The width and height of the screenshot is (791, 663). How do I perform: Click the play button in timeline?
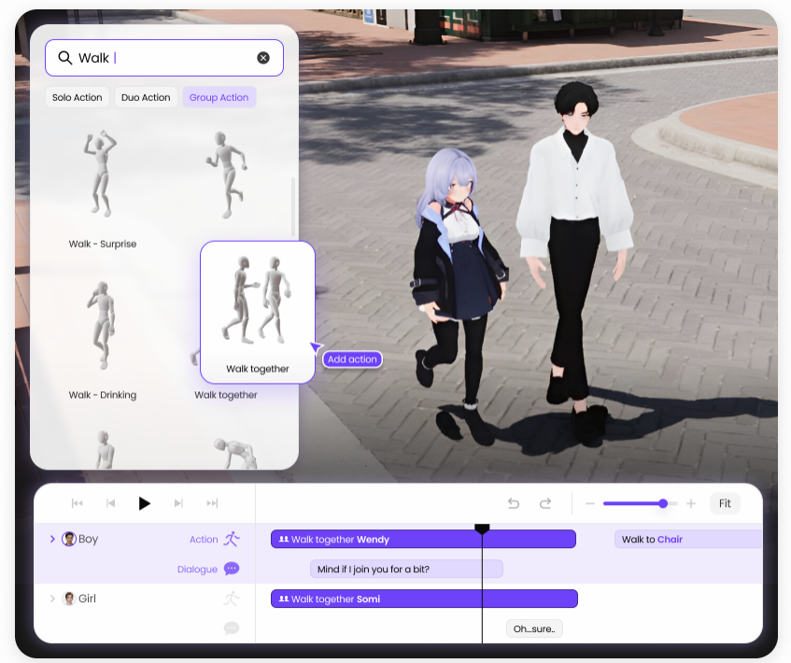point(145,503)
